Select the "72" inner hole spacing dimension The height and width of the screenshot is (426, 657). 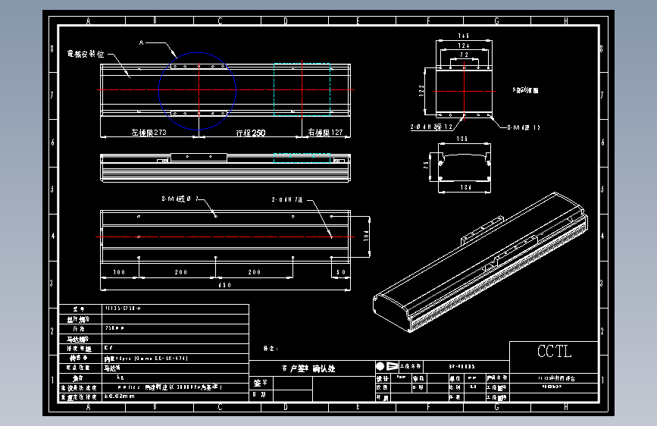pyautogui.click(x=464, y=55)
